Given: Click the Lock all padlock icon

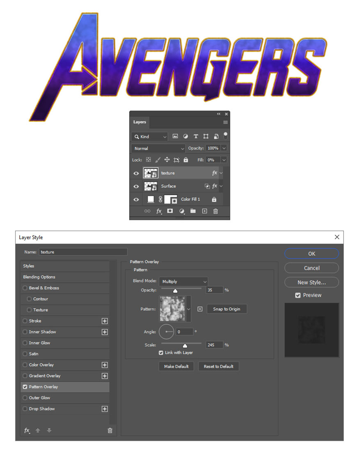Looking at the screenshot, I should point(186,159).
